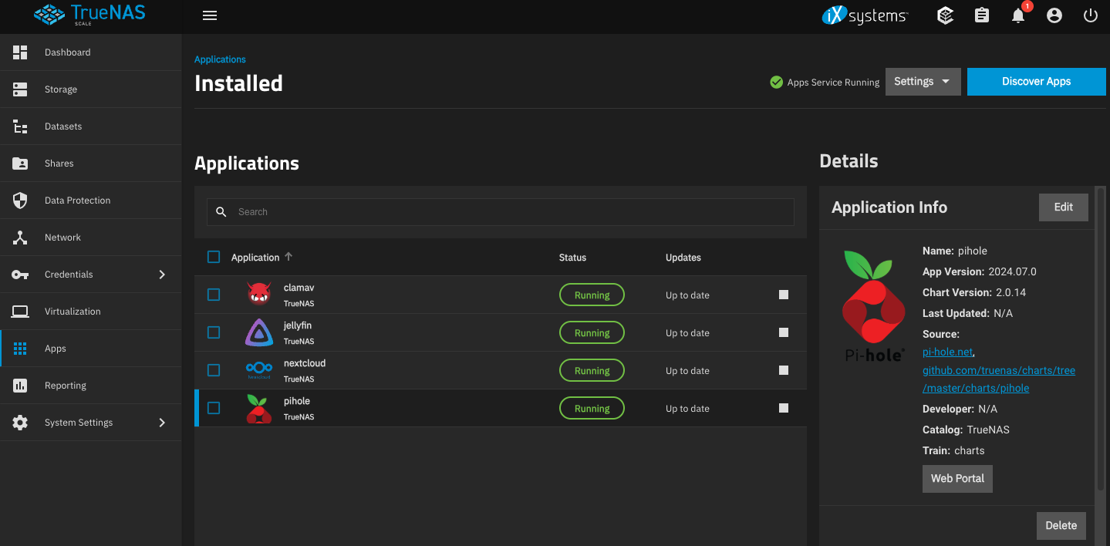The width and height of the screenshot is (1110, 546).
Task: Expand the Credentials submenu chevron
Action: point(162,275)
